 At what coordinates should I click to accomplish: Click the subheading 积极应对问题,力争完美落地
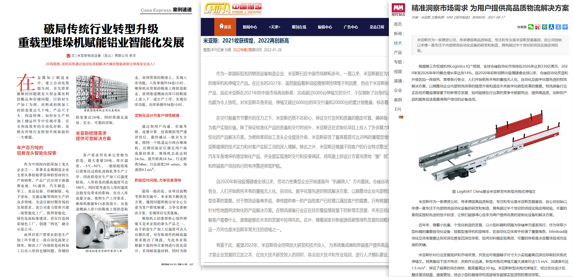[158, 180]
